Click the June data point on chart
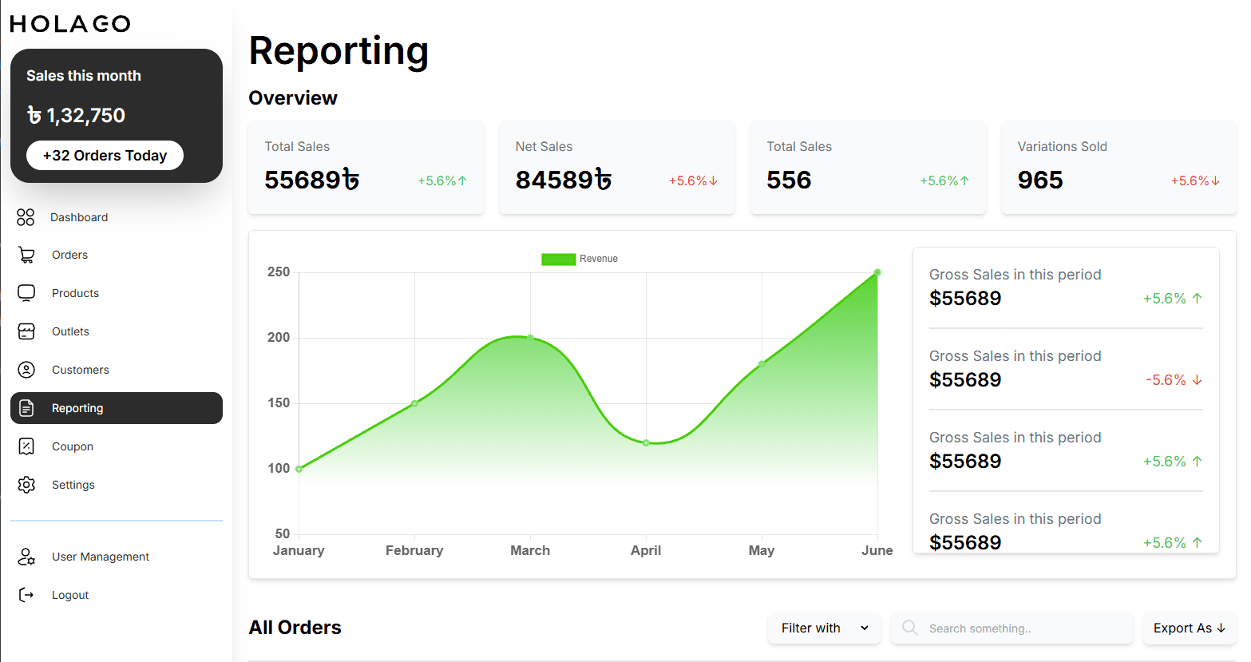 (877, 272)
